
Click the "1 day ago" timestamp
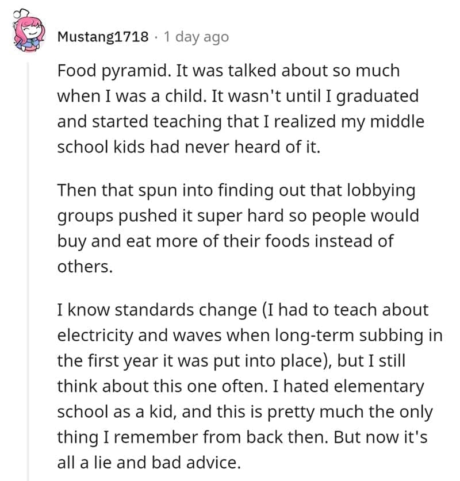pyautogui.click(x=196, y=37)
